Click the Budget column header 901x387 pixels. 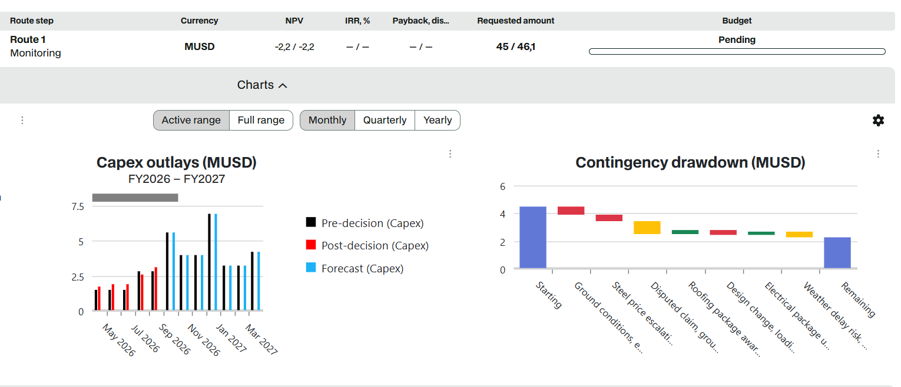[737, 21]
